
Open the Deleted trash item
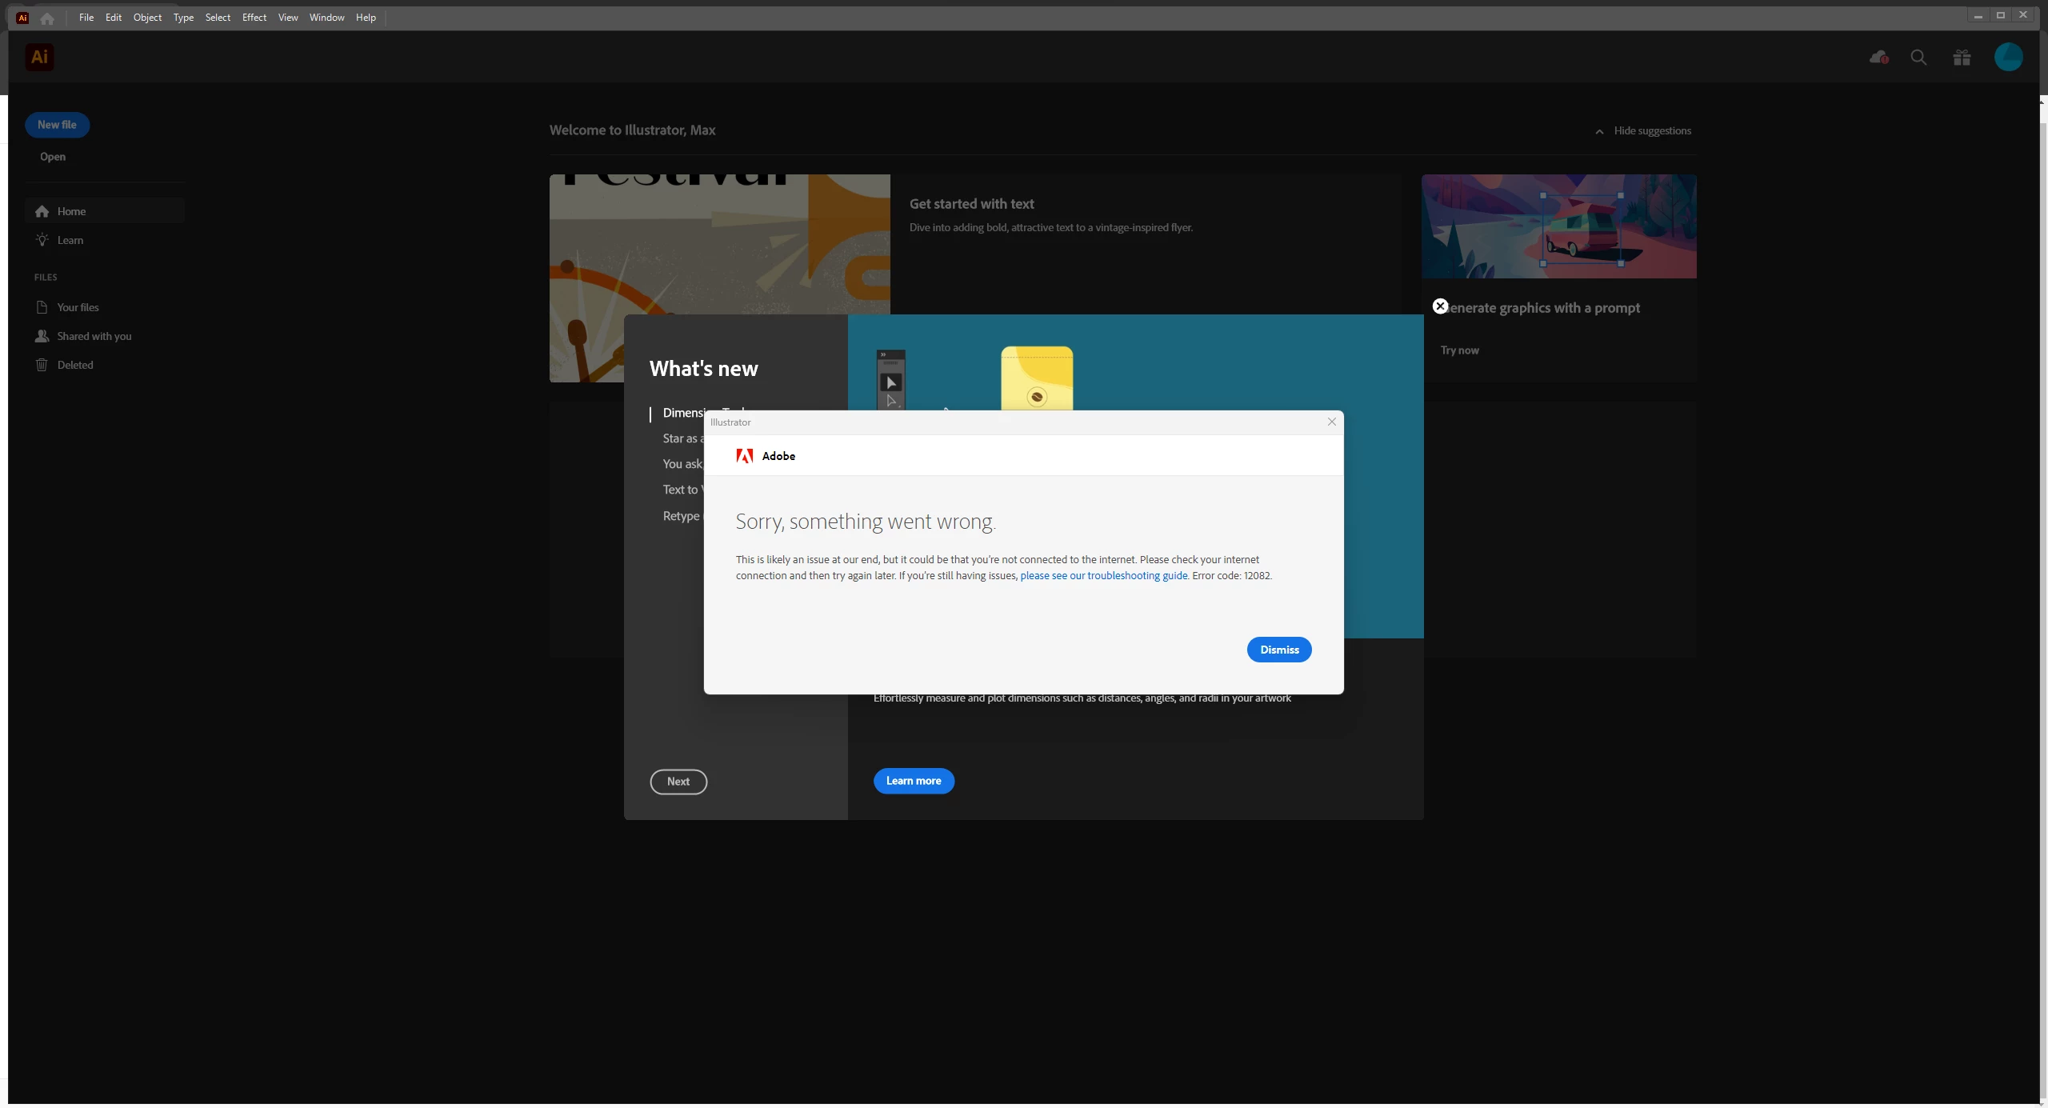pos(74,365)
